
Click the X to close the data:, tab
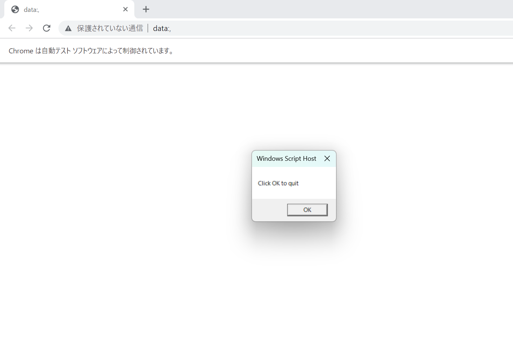(125, 9)
